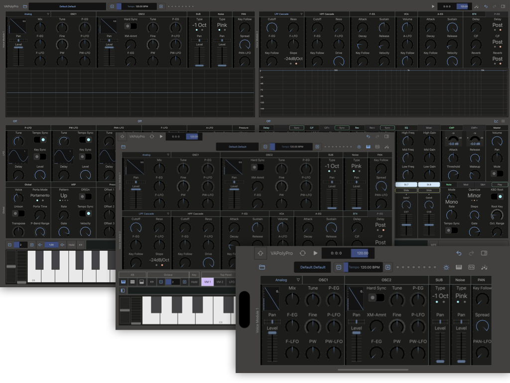Image resolution: width=510 pixels, height=383 pixels.
Task: Toggle side panel icon in back window
Action: pos(503,6)
